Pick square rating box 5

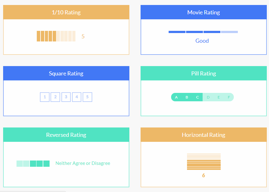click(87, 97)
